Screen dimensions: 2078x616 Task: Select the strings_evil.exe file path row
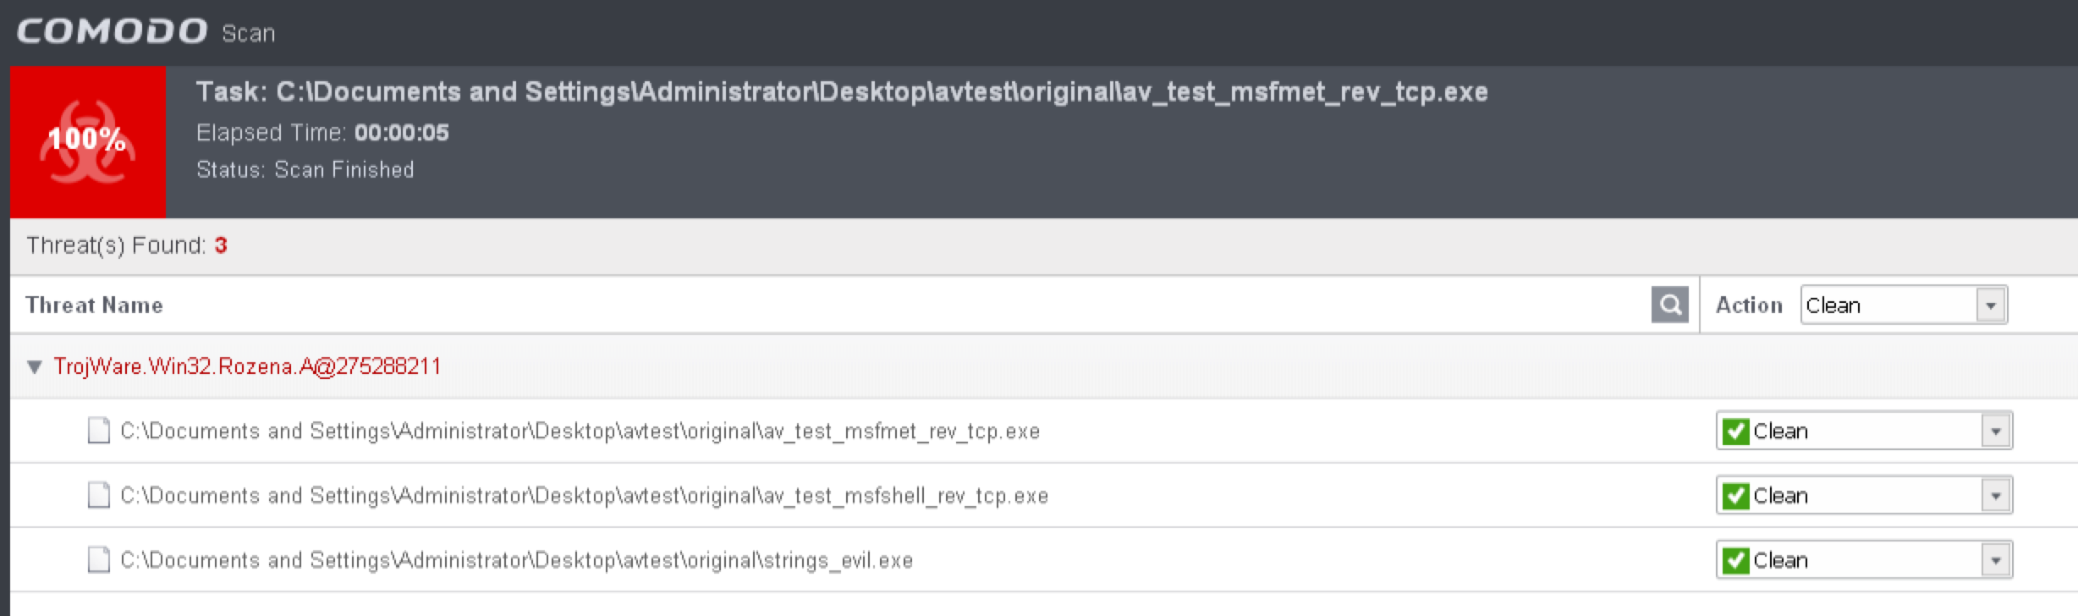coord(516,560)
